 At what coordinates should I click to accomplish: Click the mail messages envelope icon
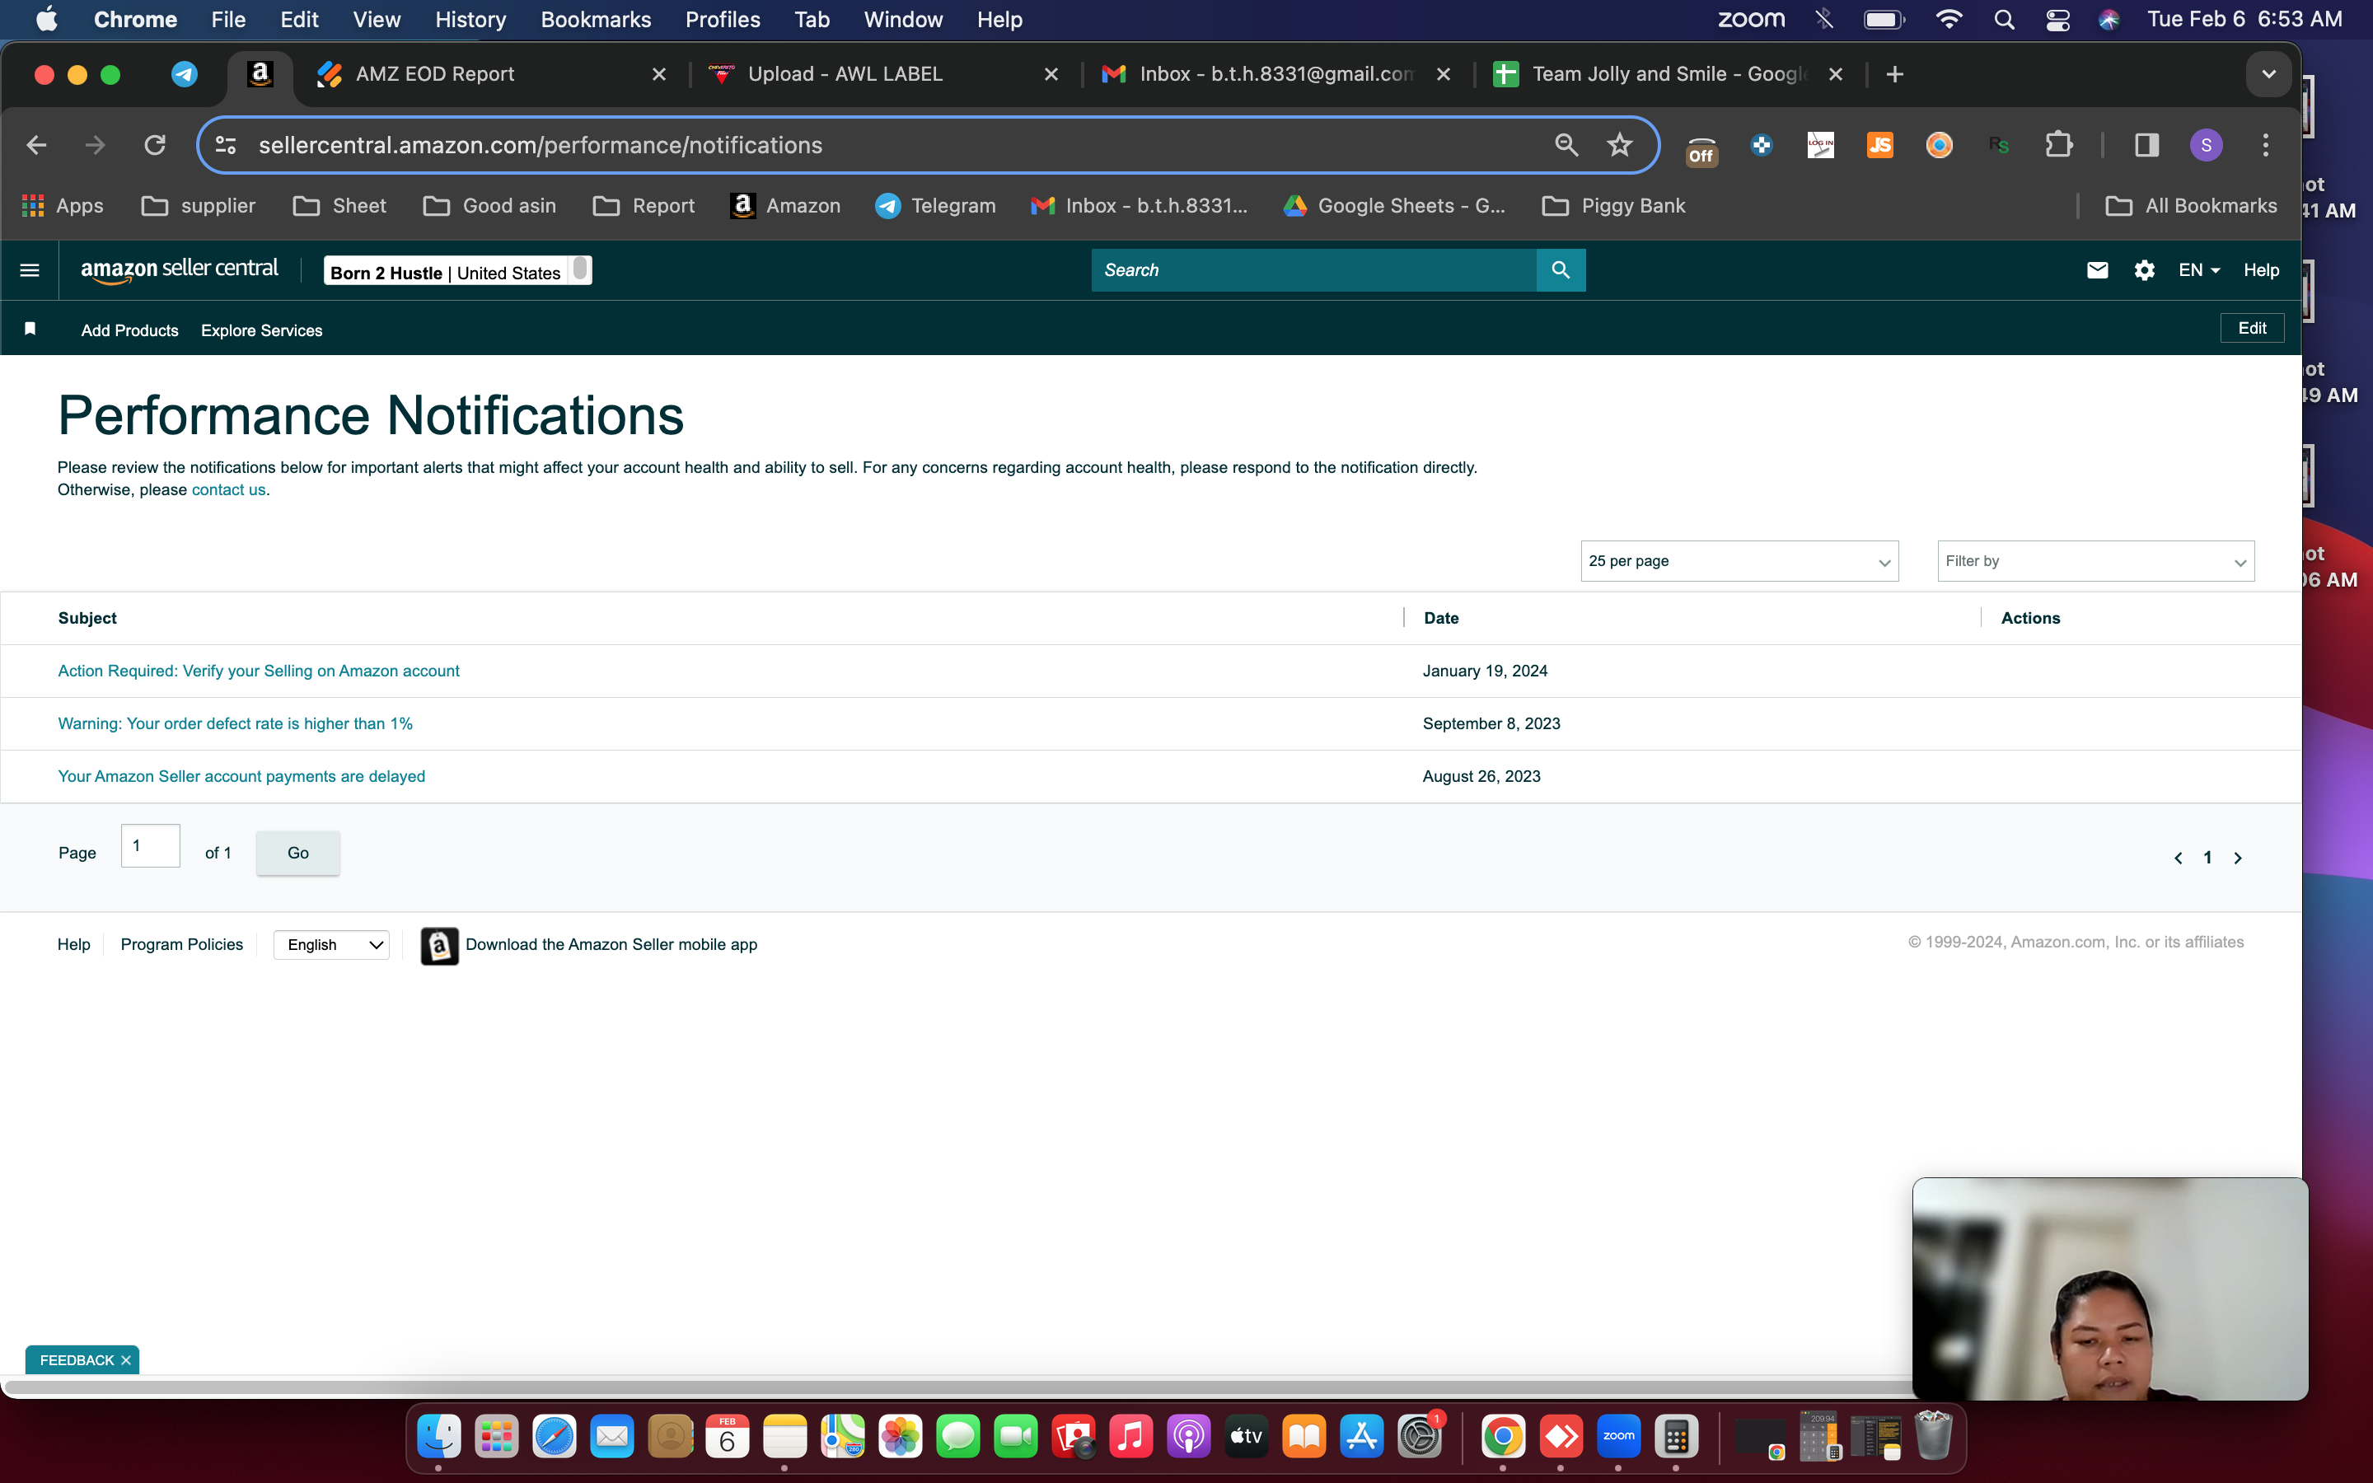tap(2098, 269)
